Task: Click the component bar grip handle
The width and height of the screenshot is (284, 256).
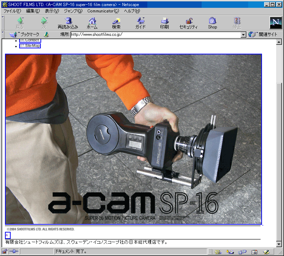Action: tap(210, 252)
